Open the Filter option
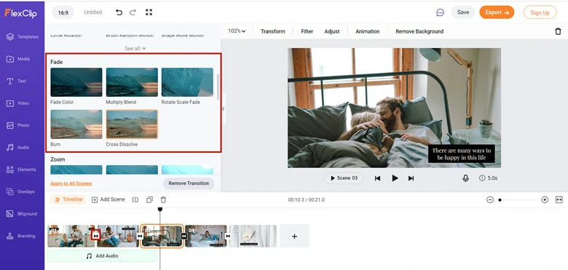 [307, 31]
